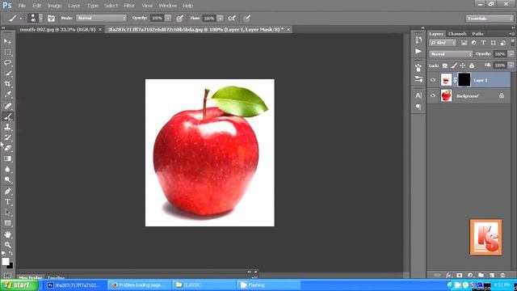Open the layer blend mode dropdown
517x291 pixels.
451,54
